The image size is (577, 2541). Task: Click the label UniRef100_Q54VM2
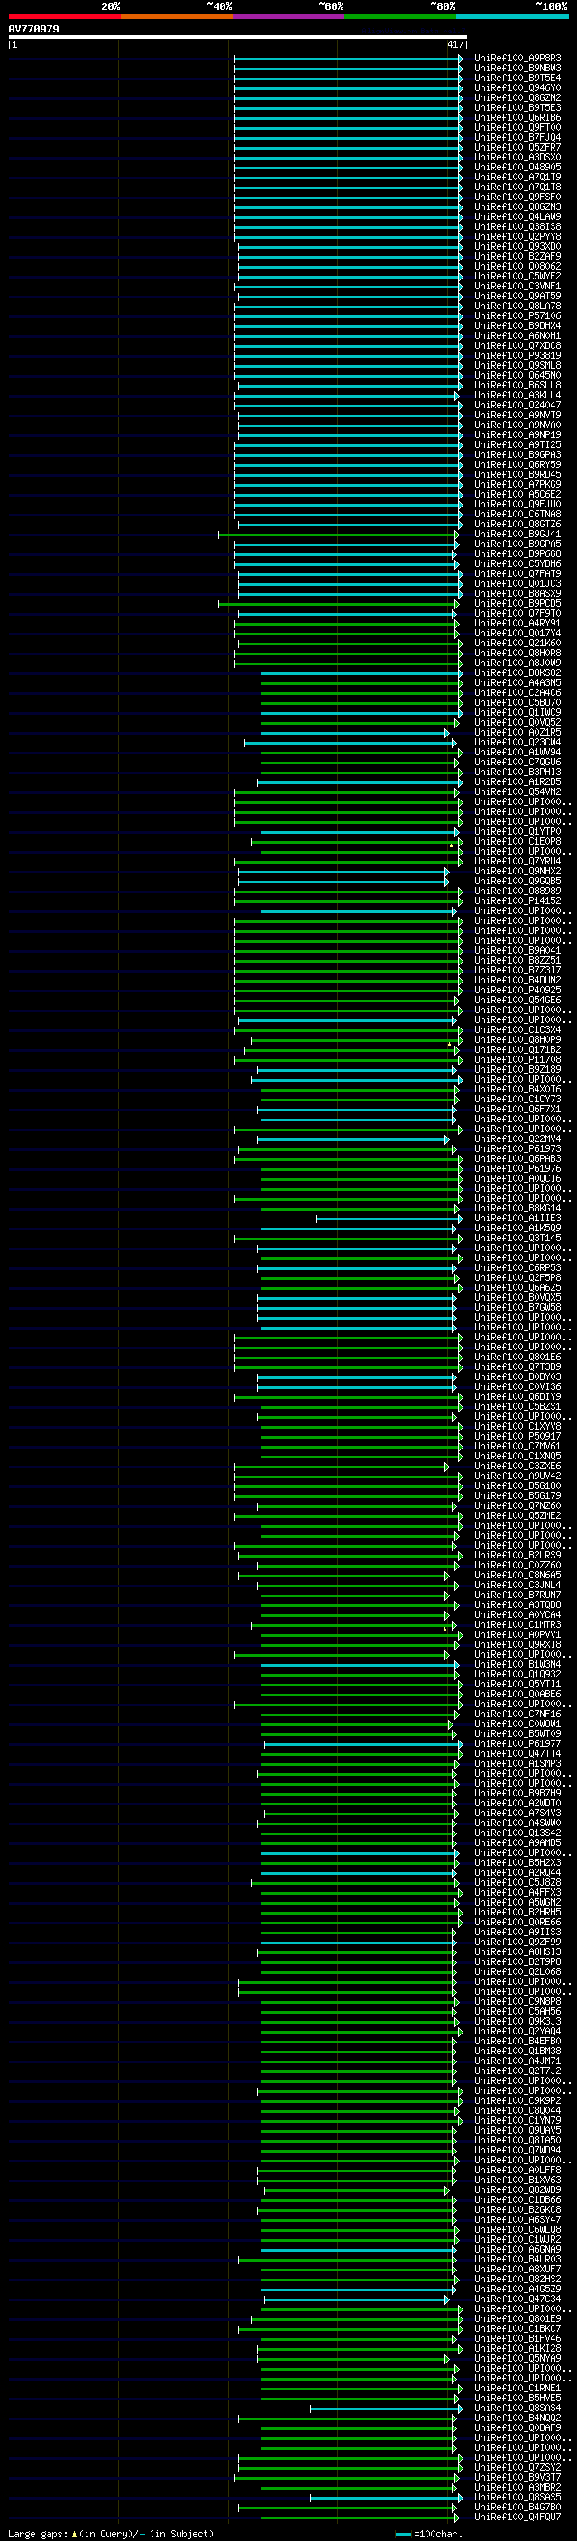(x=517, y=792)
